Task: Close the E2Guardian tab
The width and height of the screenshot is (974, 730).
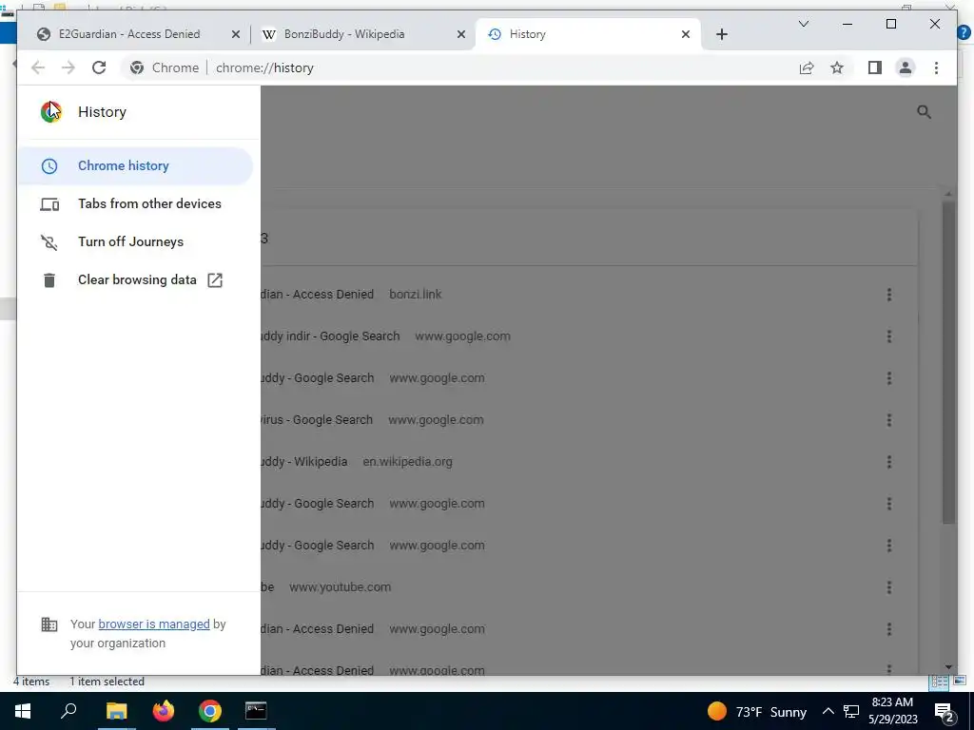Action: 236,35
